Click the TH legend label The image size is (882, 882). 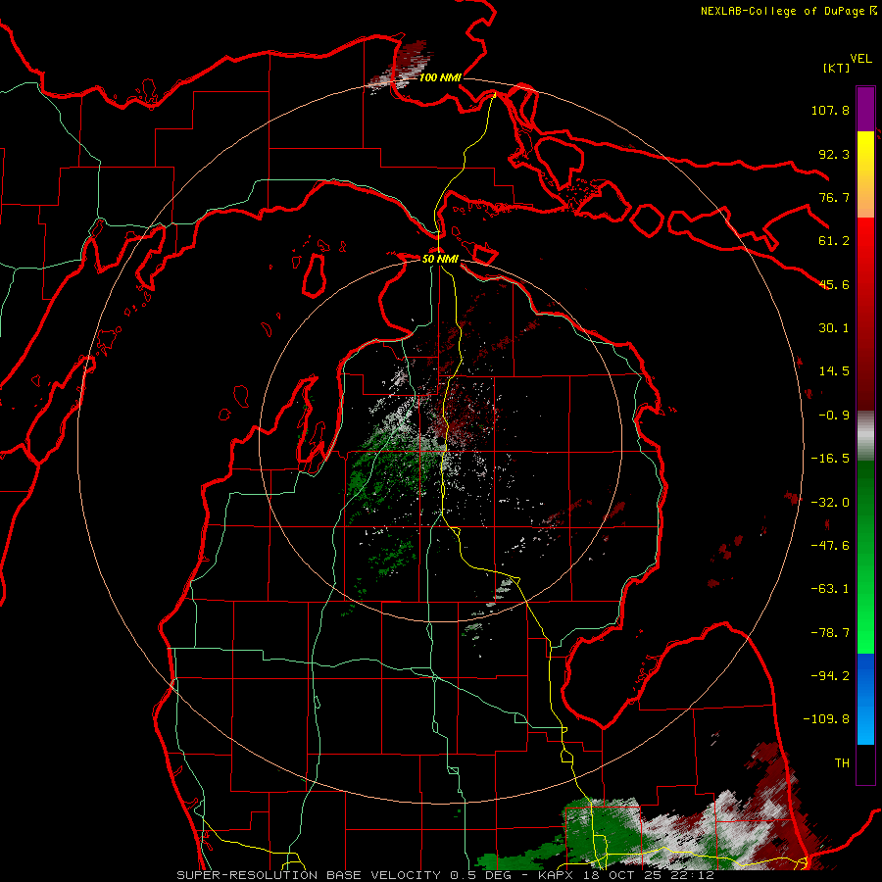842,763
